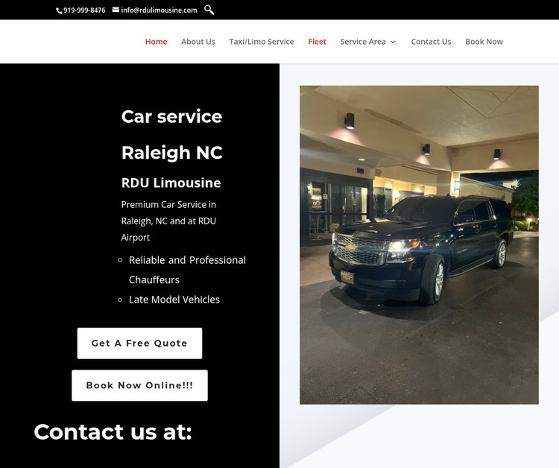
Task: Open Taxi/Limo Service page
Action: tap(262, 42)
